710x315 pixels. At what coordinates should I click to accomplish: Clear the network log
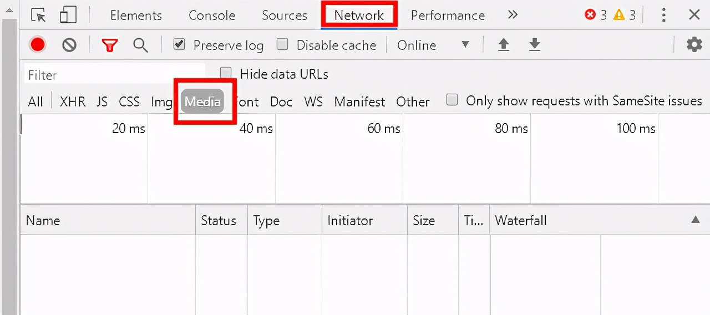click(69, 45)
